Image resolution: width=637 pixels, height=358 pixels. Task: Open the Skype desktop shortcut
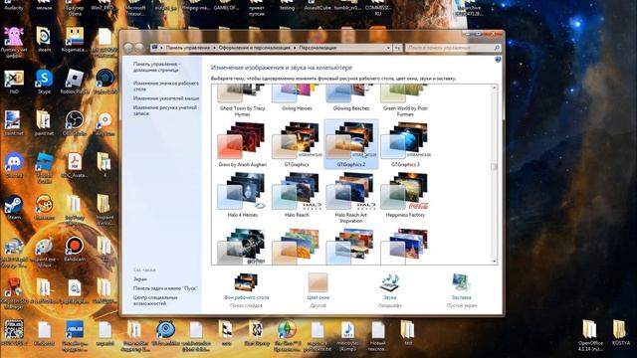click(x=44, y=81)
